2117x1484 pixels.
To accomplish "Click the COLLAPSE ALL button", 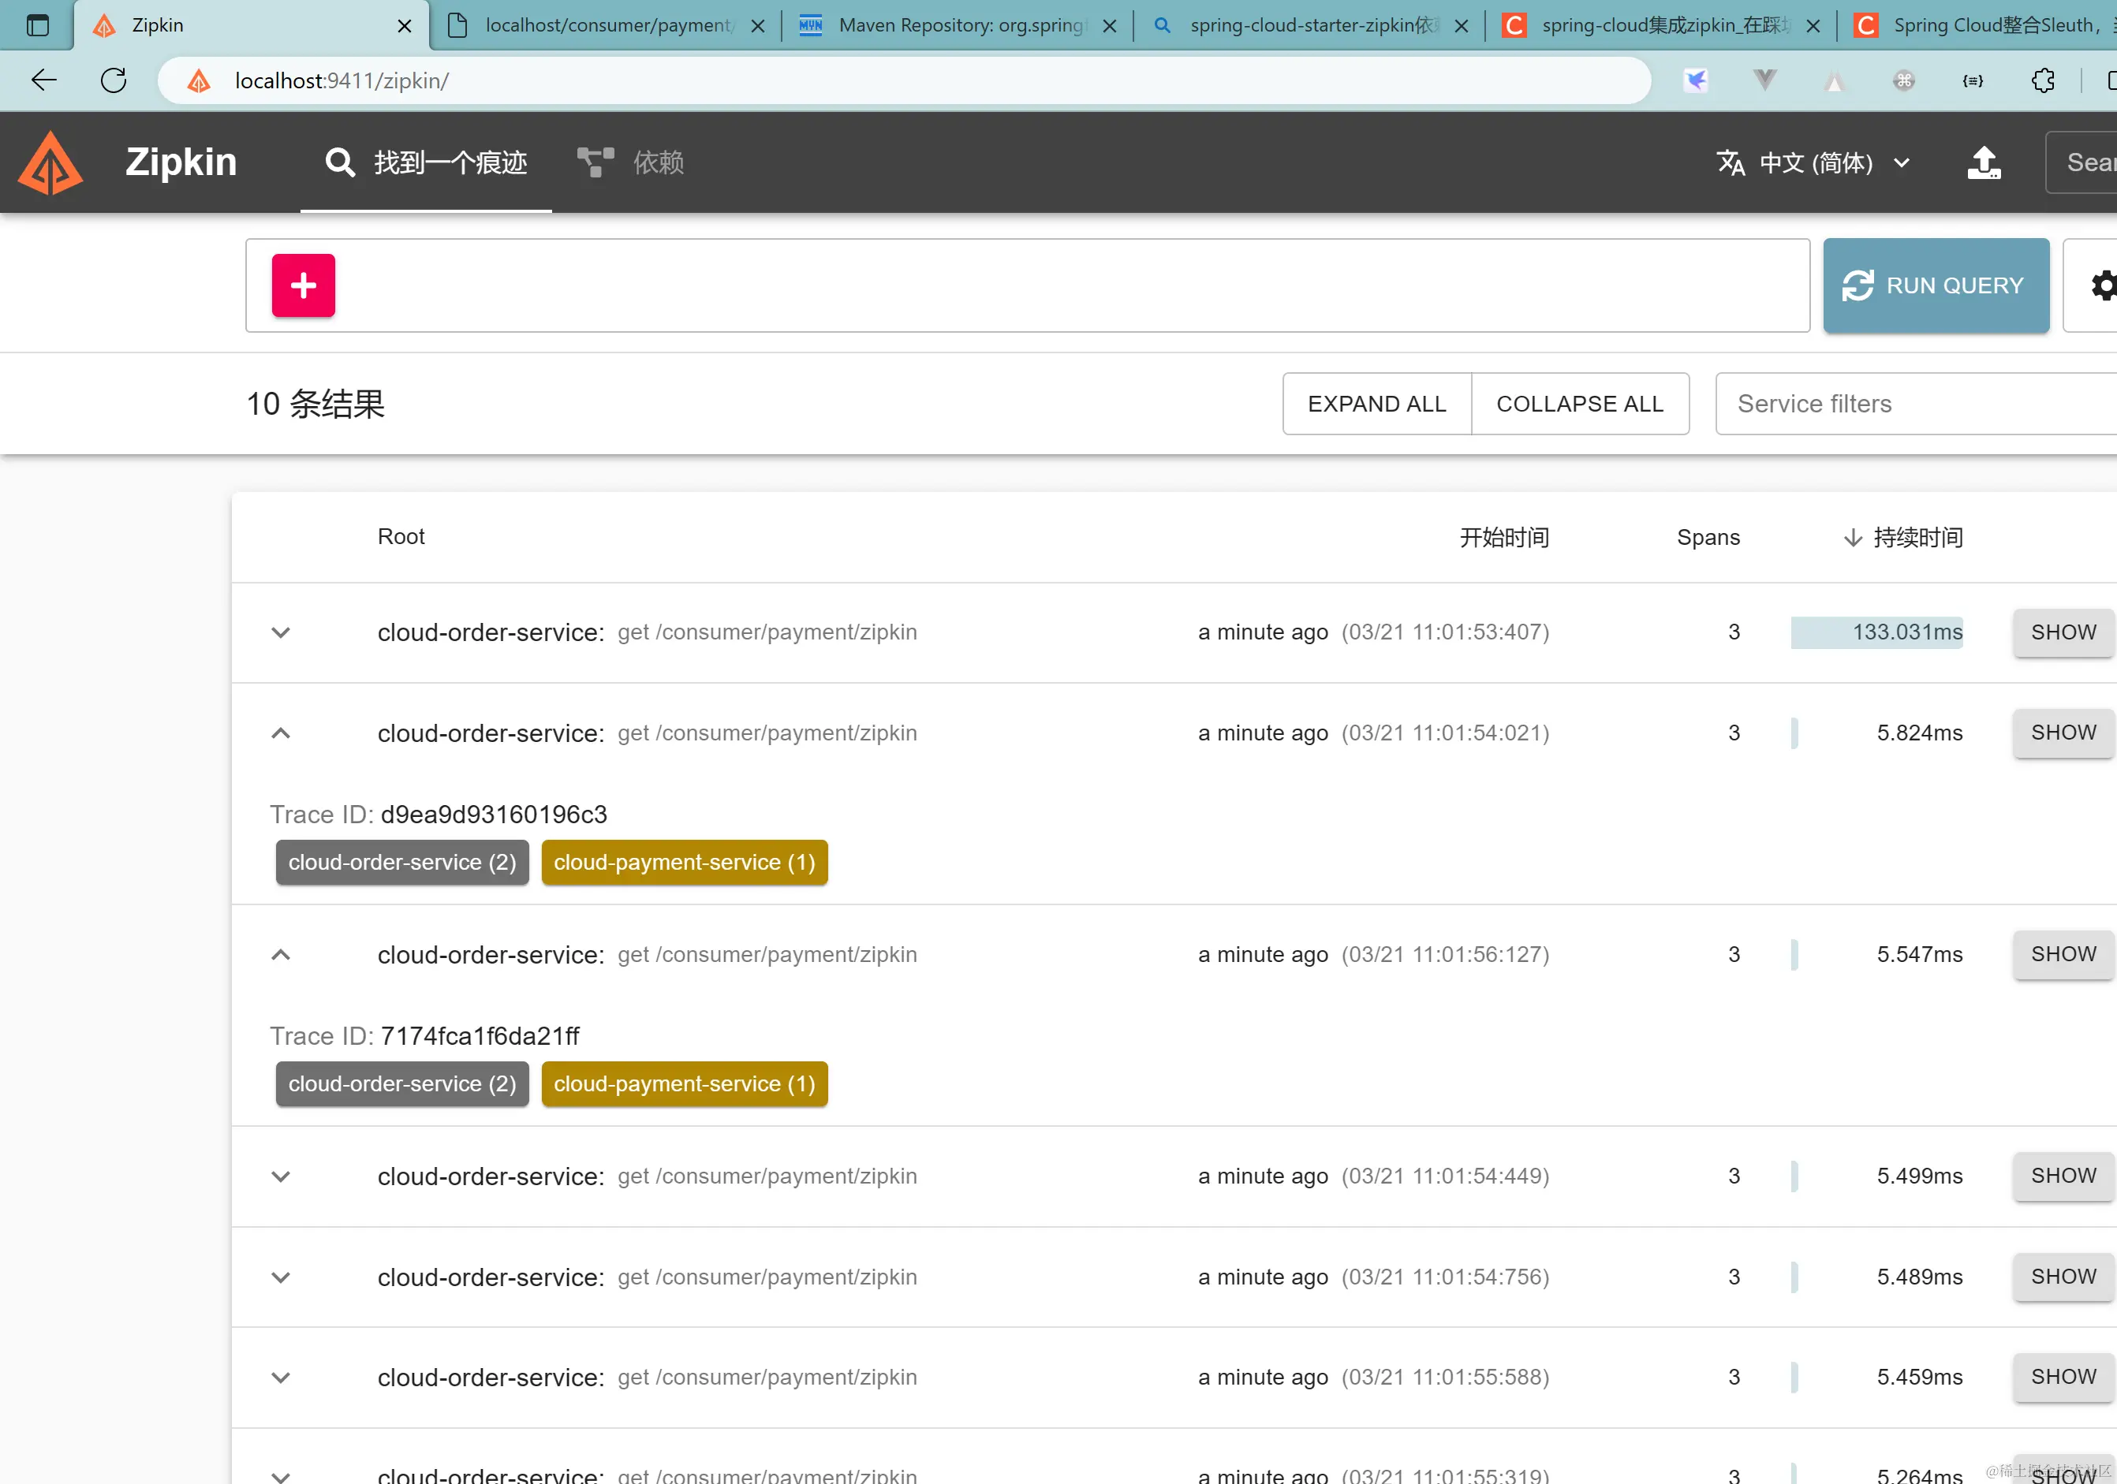I will point(1579,404).
